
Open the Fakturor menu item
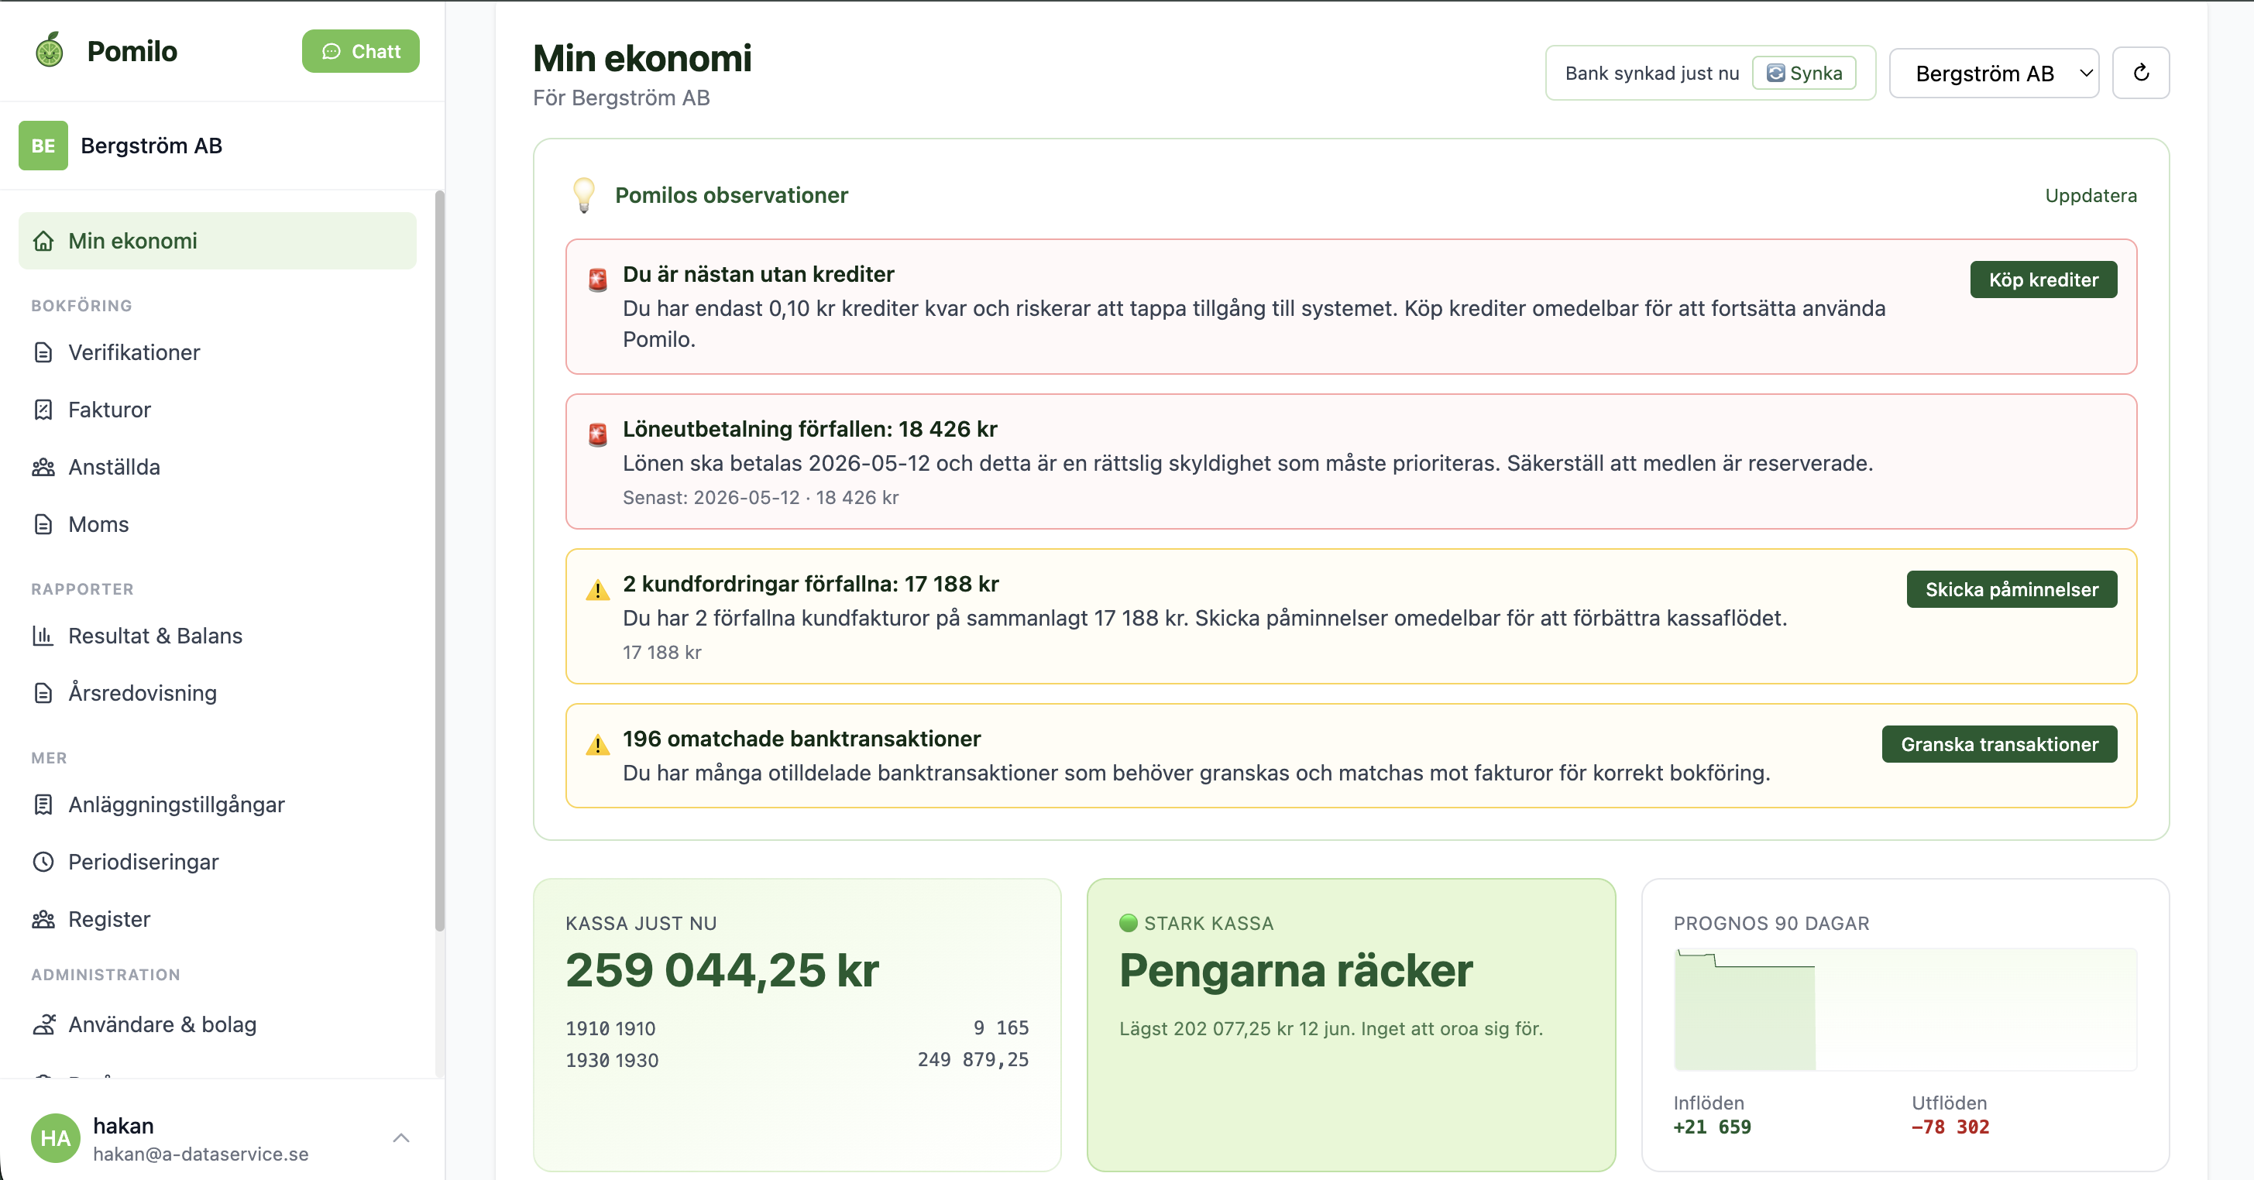(x=109, y=410)
